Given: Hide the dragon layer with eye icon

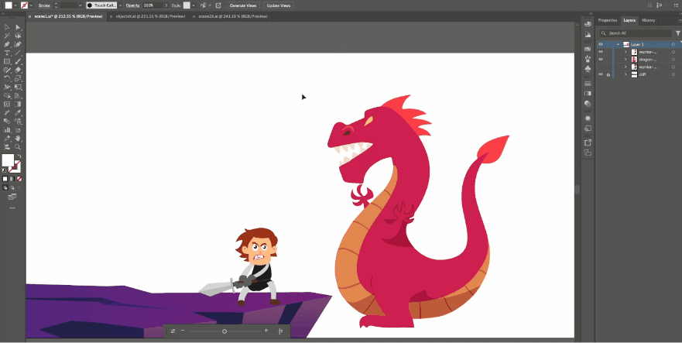Looking at the screenshot, I should [601, 60].
